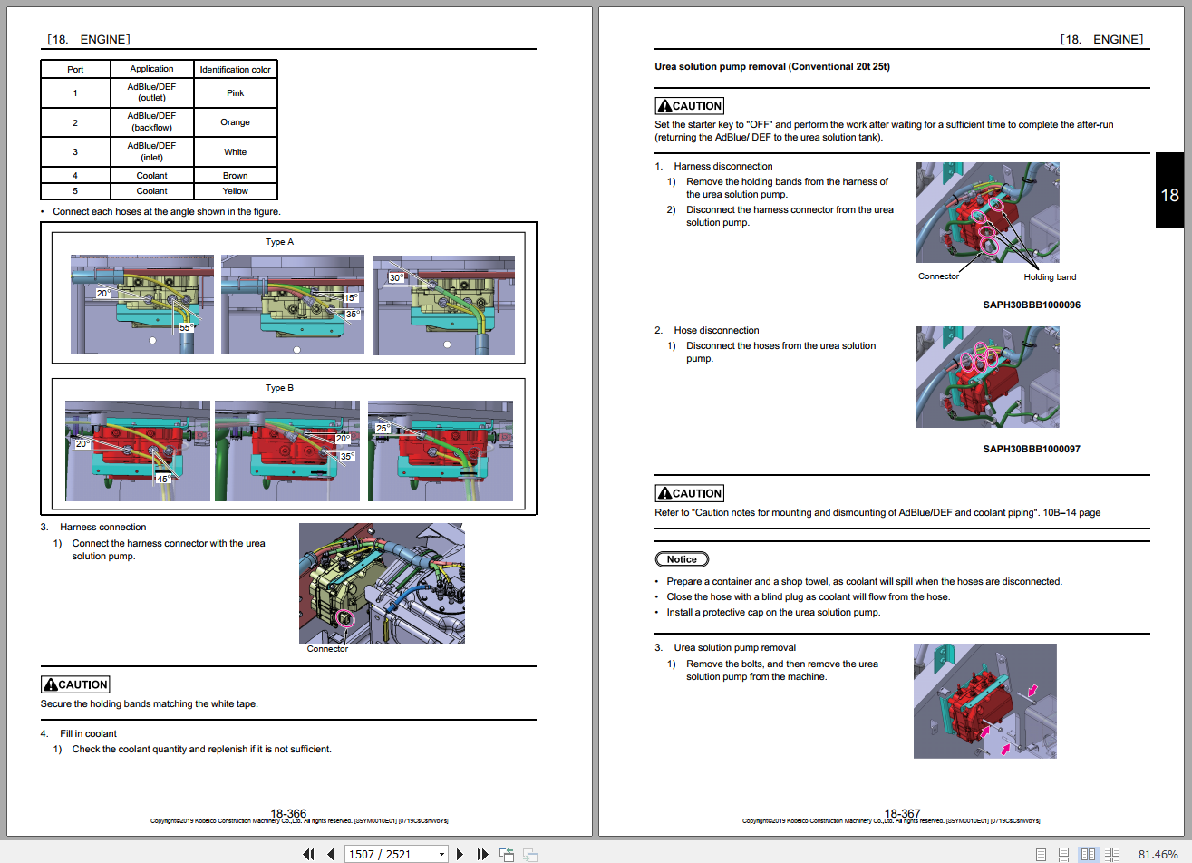The width and height of the screenshot is (1192, 863).
Task: Click the '3. Harness connection' step heading
Action: click(93, 527)
